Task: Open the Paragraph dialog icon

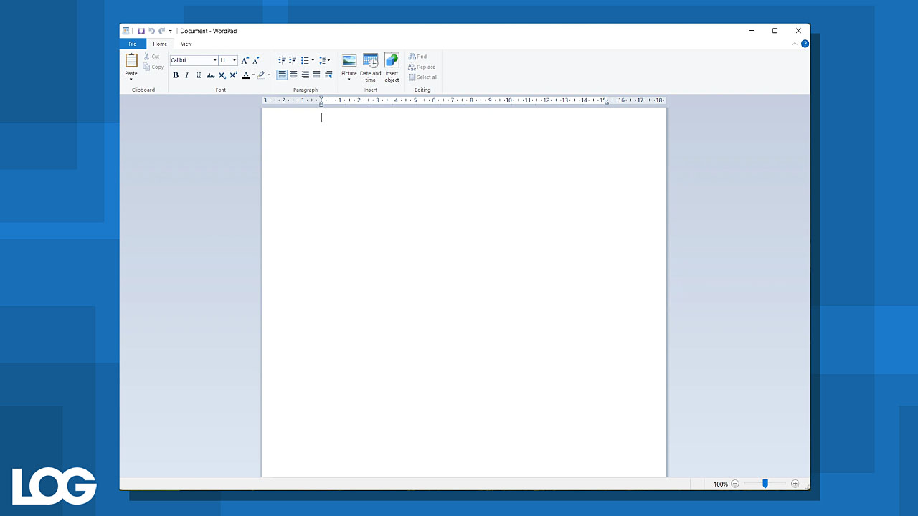Action: pyautogui.click(x=328, y=75)
